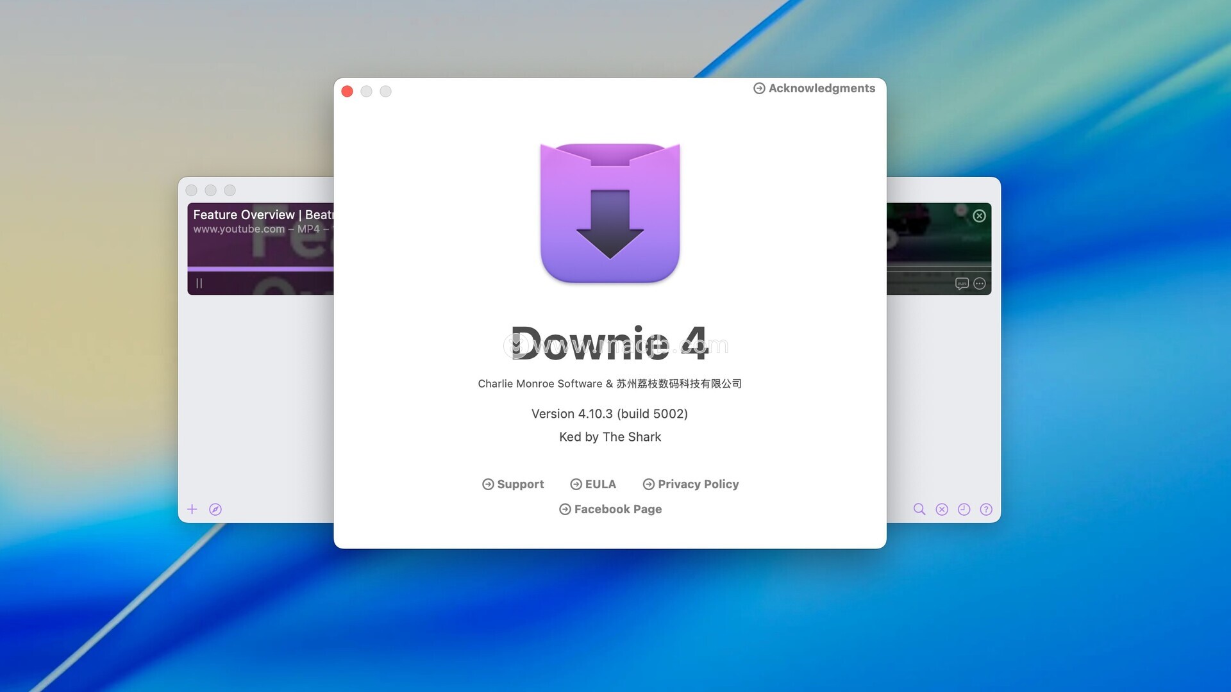The height and width of the screenshot is (692, 1231).
Task: Open the browser compass icon in main window
Action: point(215,509)
